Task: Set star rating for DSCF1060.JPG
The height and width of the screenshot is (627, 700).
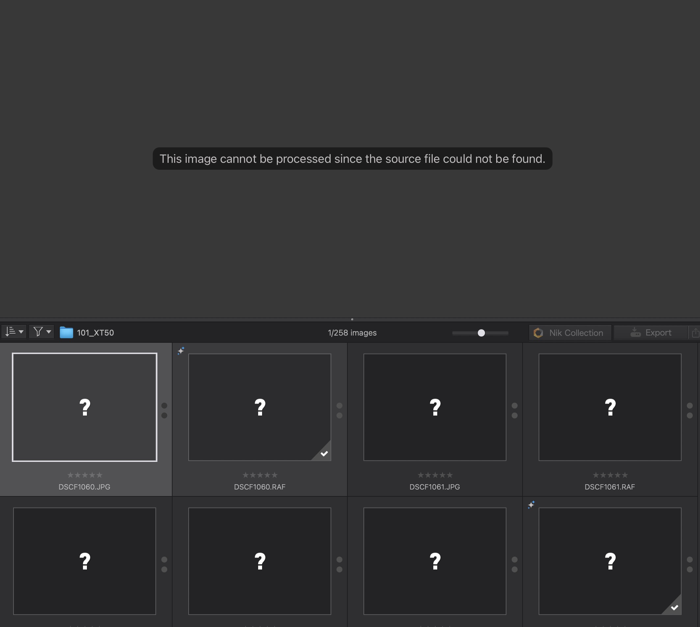Action: pyautogui.click(x=85, y=475)
